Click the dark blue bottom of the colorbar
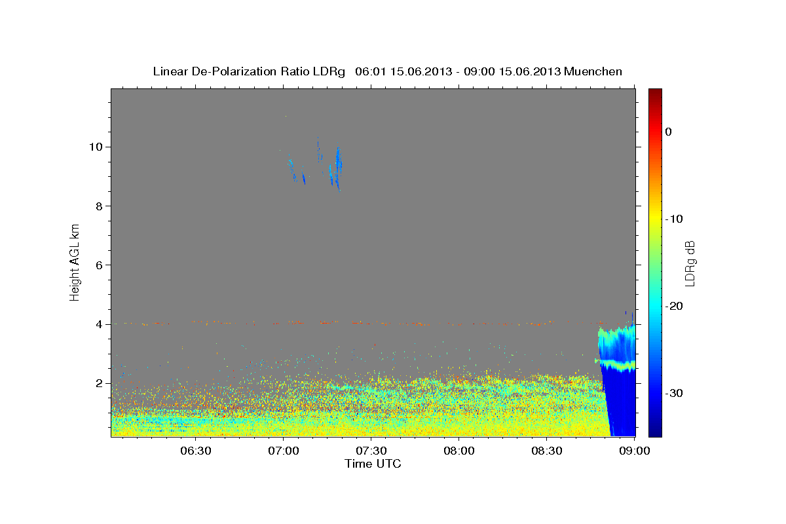The width and height of the screenshot is (786, 524). pos(655,430)
